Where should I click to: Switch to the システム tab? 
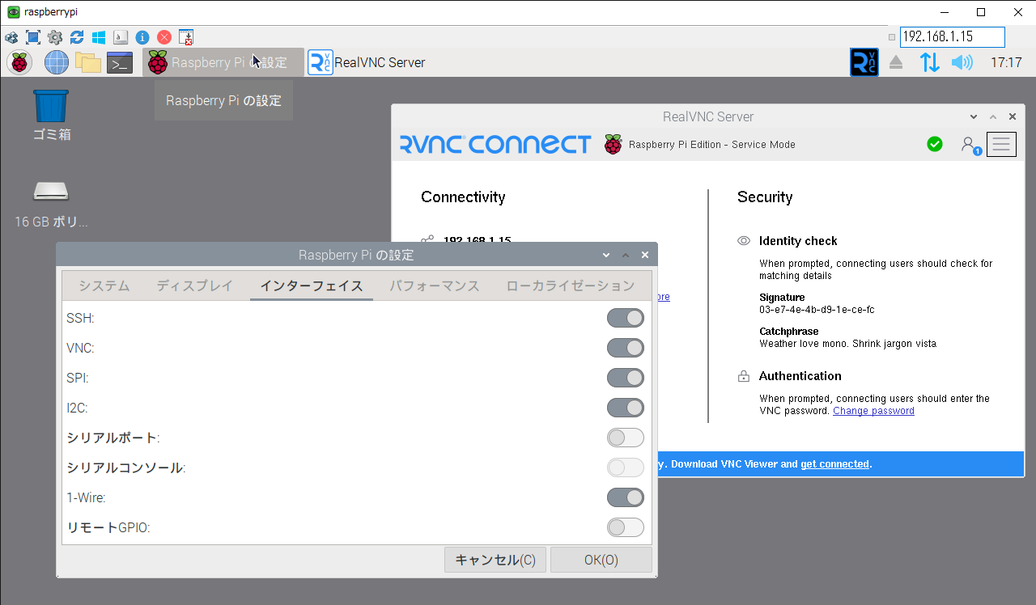click(x=104, y=286)
